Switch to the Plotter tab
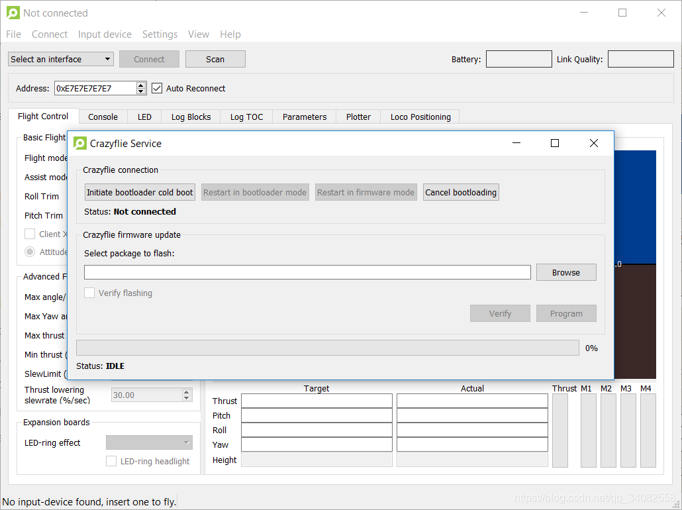 358,117
